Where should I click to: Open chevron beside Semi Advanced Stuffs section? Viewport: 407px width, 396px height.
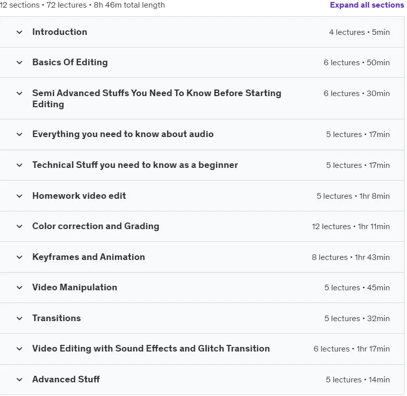pyautogui.click(x=20, y=94)
